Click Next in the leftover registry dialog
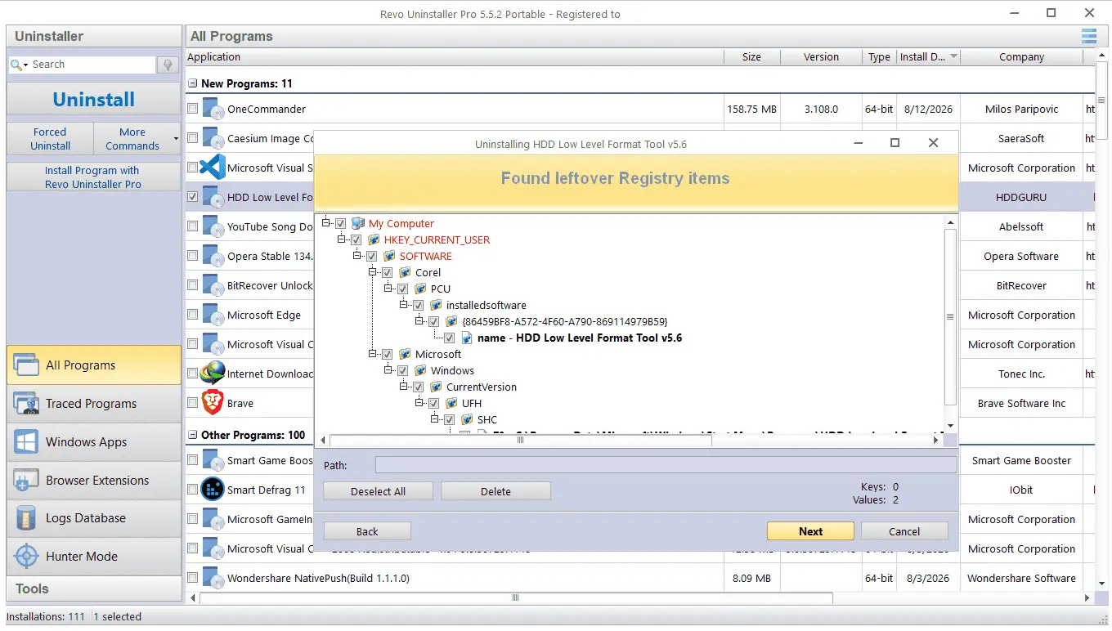This screenshot has height=631, width=1112. click(x=810, y=531)
